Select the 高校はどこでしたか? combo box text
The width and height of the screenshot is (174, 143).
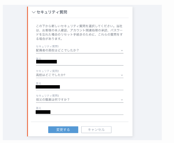(x=51, y=75)
